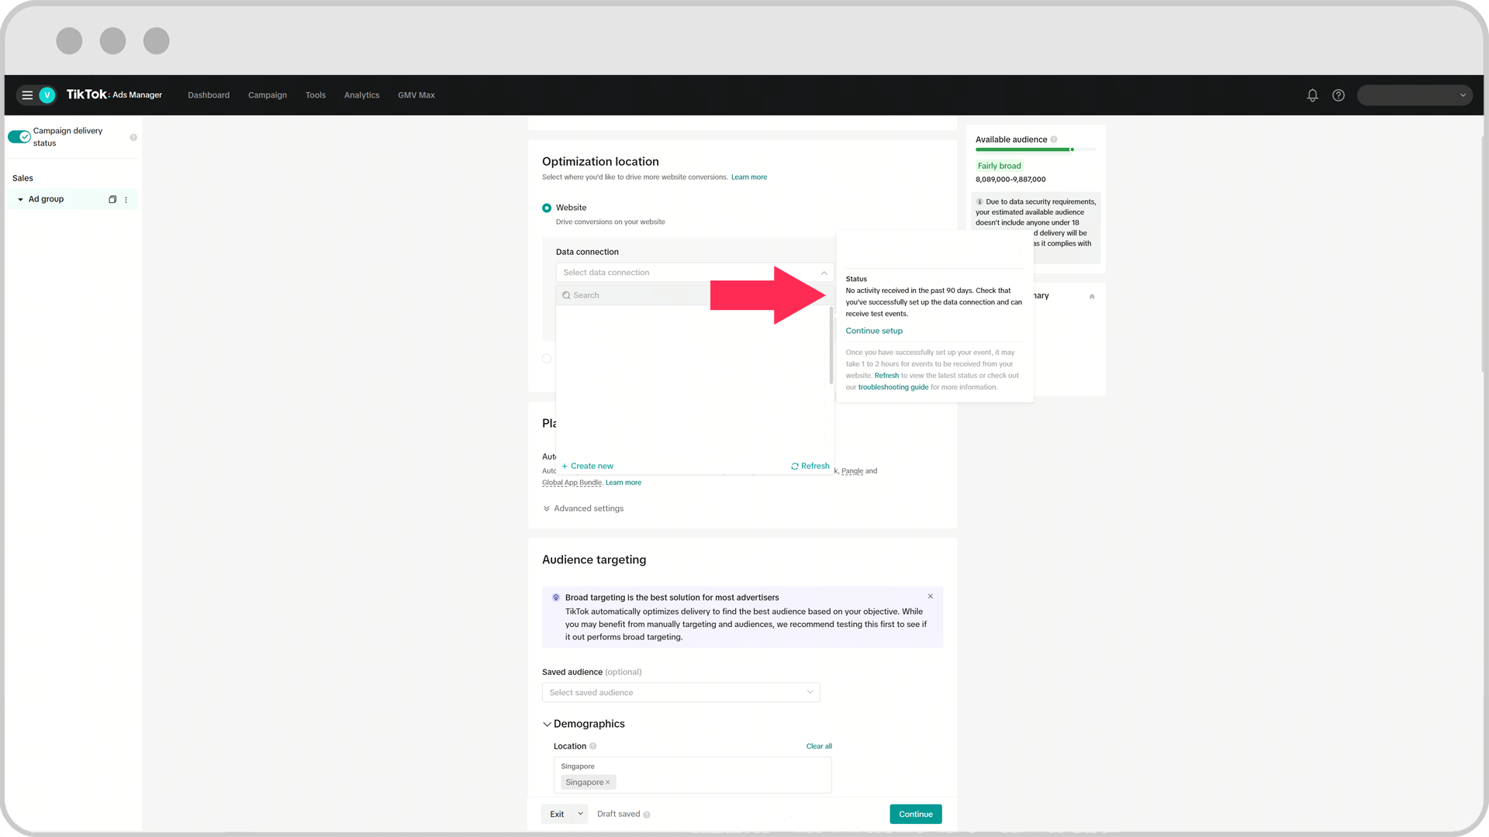The image size is (1489, 837).
Task: Remove the Singapore location tag
Action: tap(608, 783)
